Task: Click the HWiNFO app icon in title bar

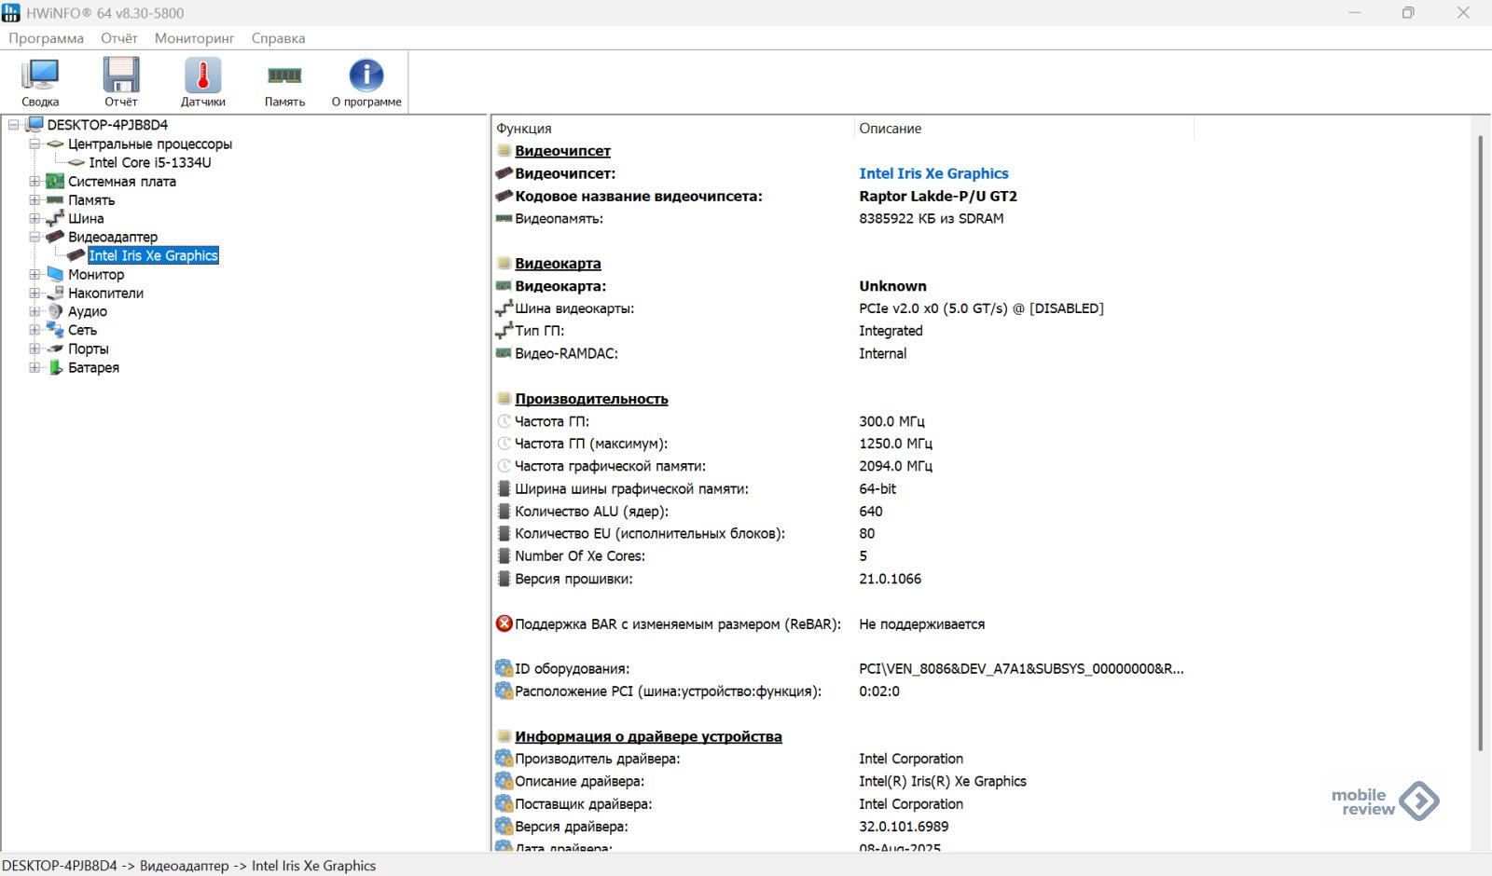Action: point(11,13)
